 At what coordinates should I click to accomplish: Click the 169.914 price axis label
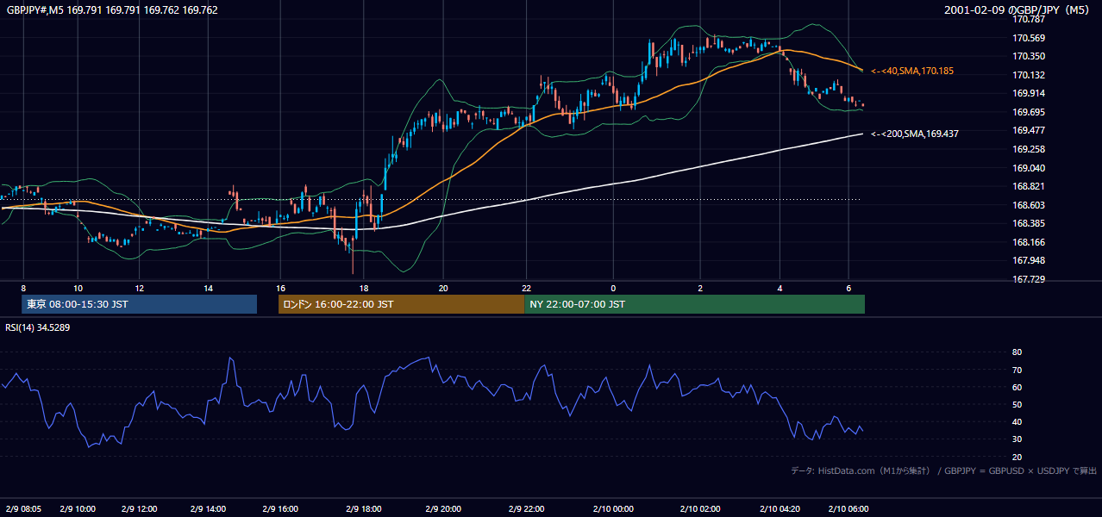pos(1030,94)
